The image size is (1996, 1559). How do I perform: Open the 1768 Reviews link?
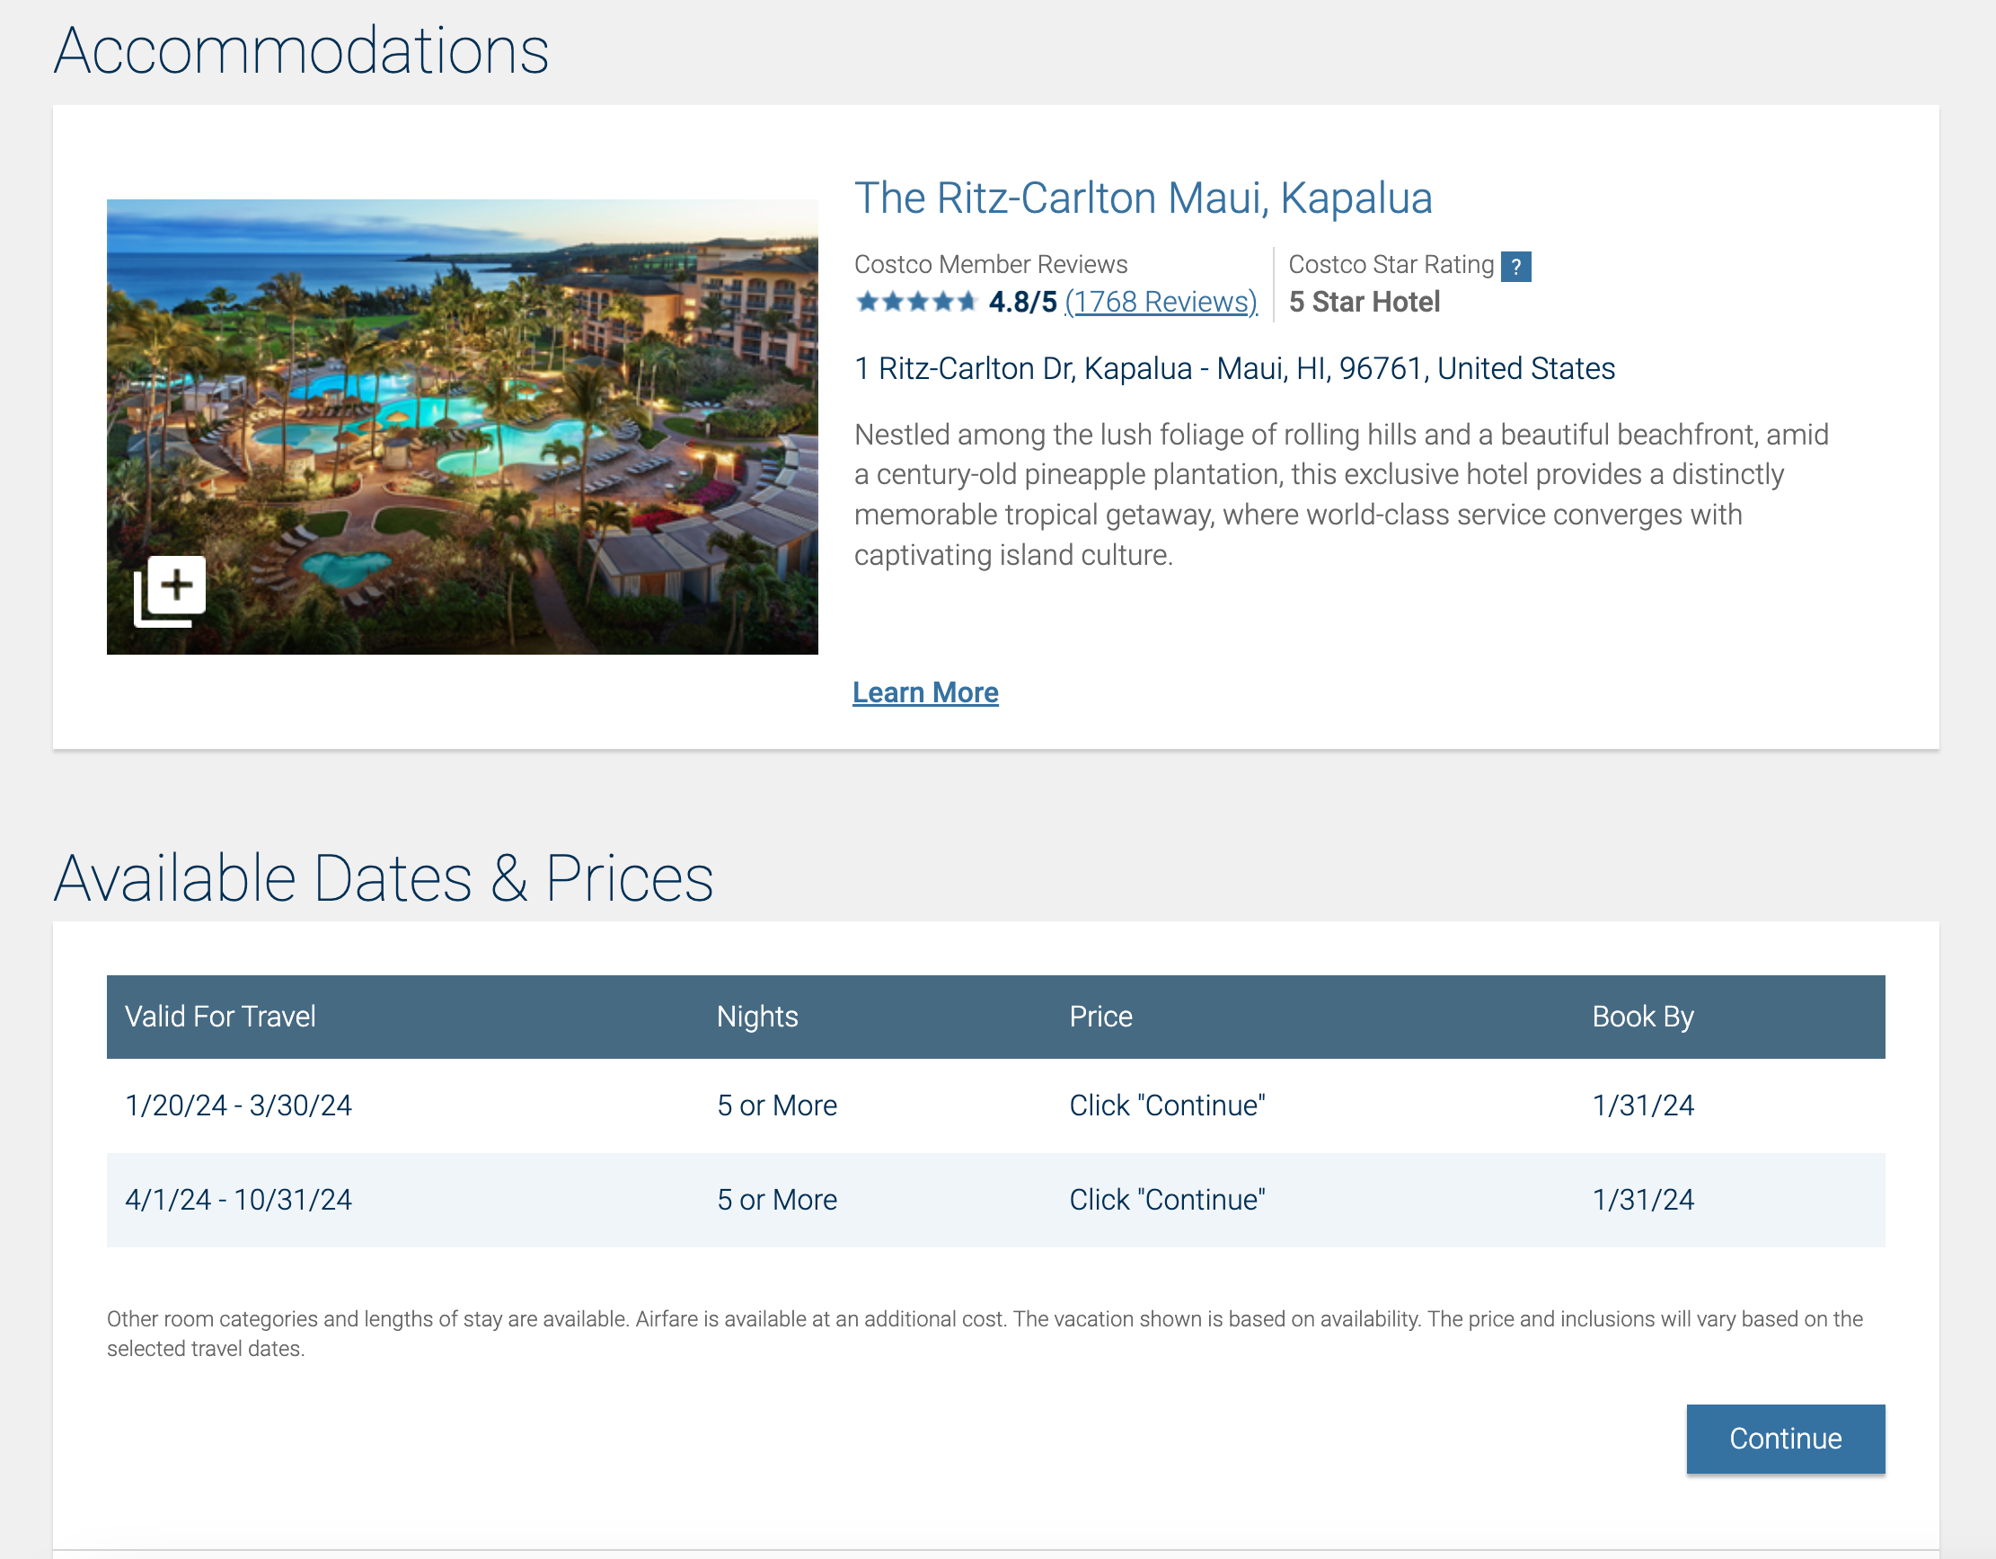1161,302
